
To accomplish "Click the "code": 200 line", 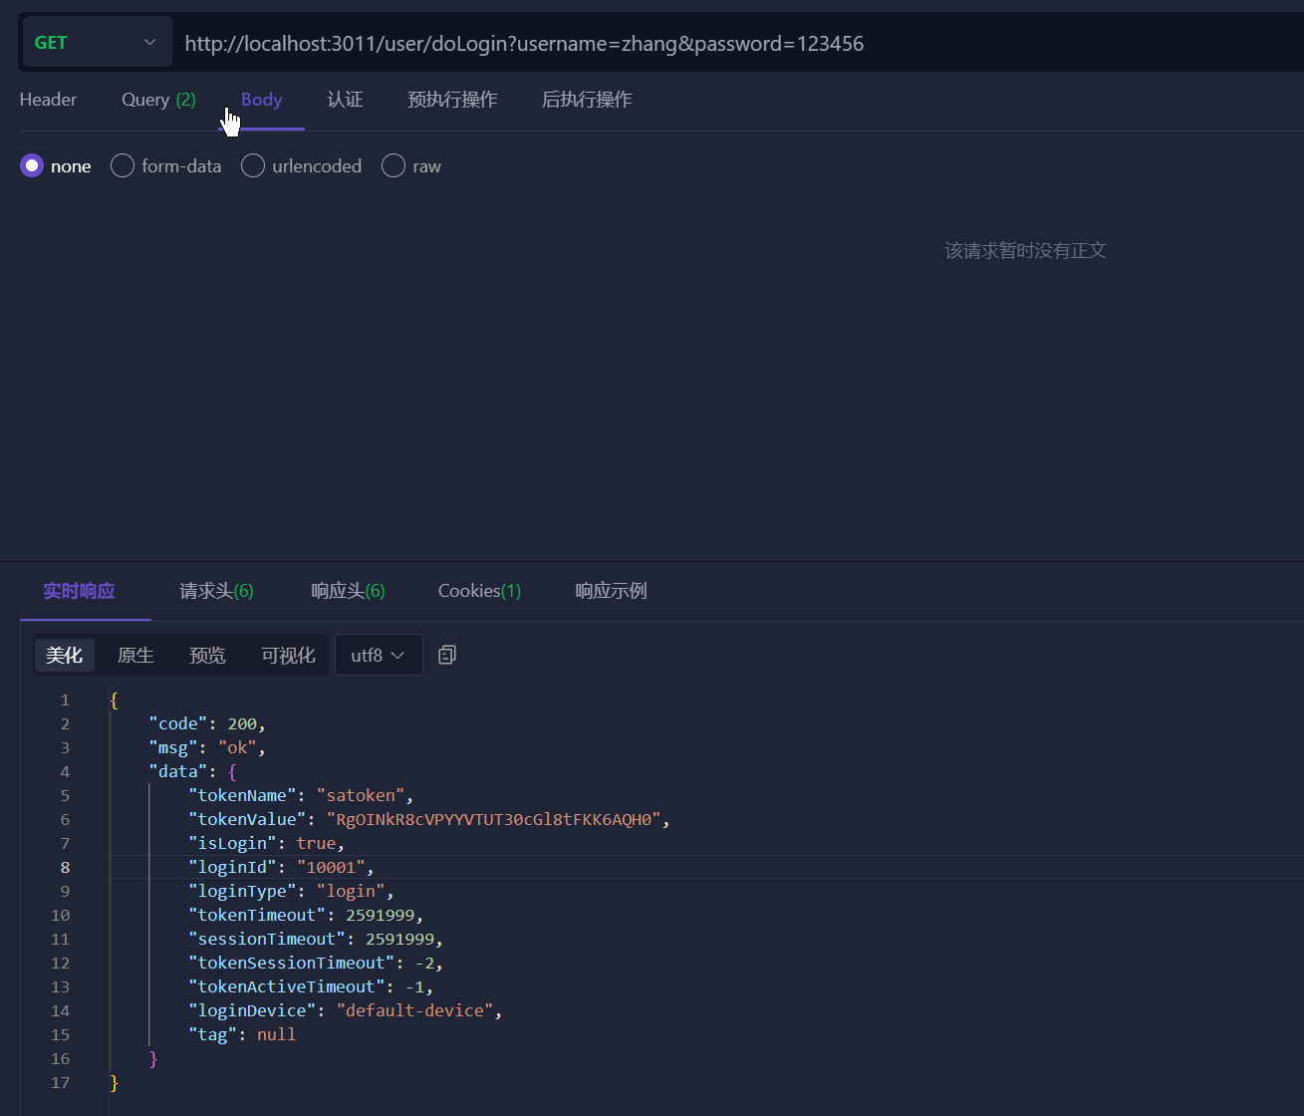I will click(x=207, y=723).
